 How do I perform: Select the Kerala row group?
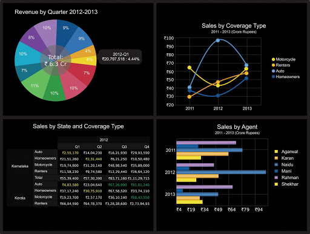click(20, 198)
